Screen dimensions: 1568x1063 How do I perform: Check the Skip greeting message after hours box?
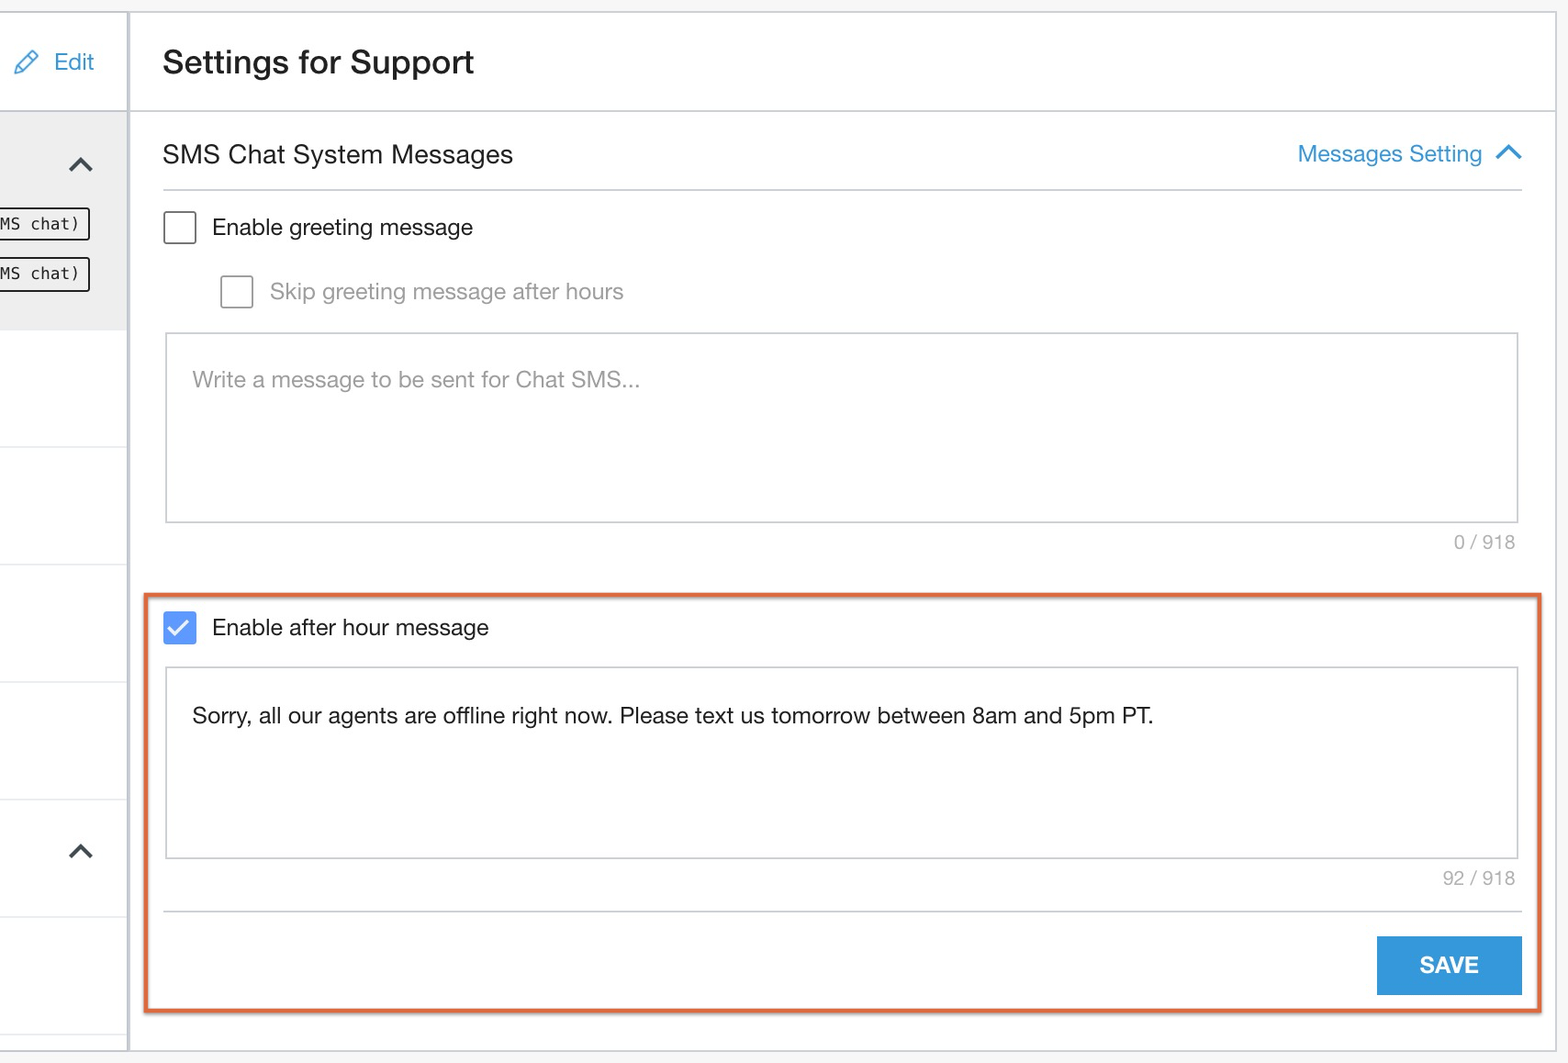point(237,292)
